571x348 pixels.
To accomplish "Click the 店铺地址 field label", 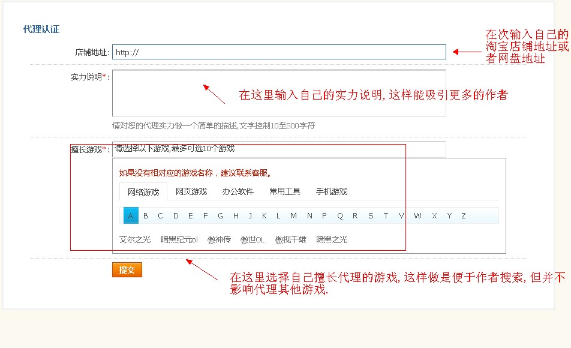I will click(x=92, y=52).
